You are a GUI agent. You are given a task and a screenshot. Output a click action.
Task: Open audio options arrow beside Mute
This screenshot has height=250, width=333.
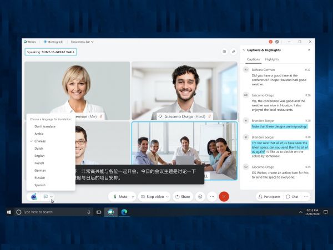coord(133,197)
